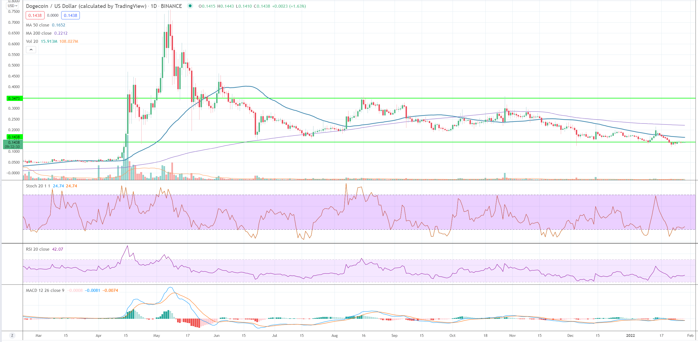Click the BINANCE exchange label in the title
The width and height of the screenshot is (698, 342).
171,6
